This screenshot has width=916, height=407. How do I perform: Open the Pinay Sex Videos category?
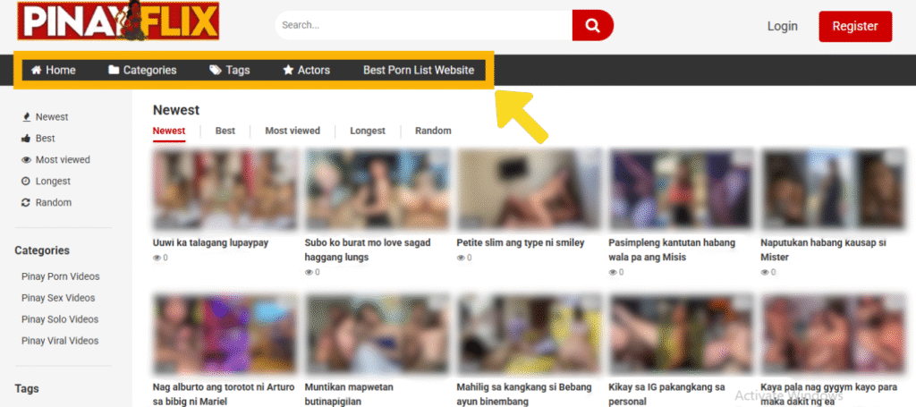[58, 299]
